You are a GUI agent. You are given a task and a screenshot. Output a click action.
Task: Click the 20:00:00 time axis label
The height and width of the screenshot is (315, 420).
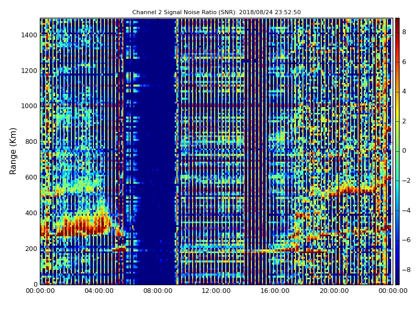pos(334,291)
